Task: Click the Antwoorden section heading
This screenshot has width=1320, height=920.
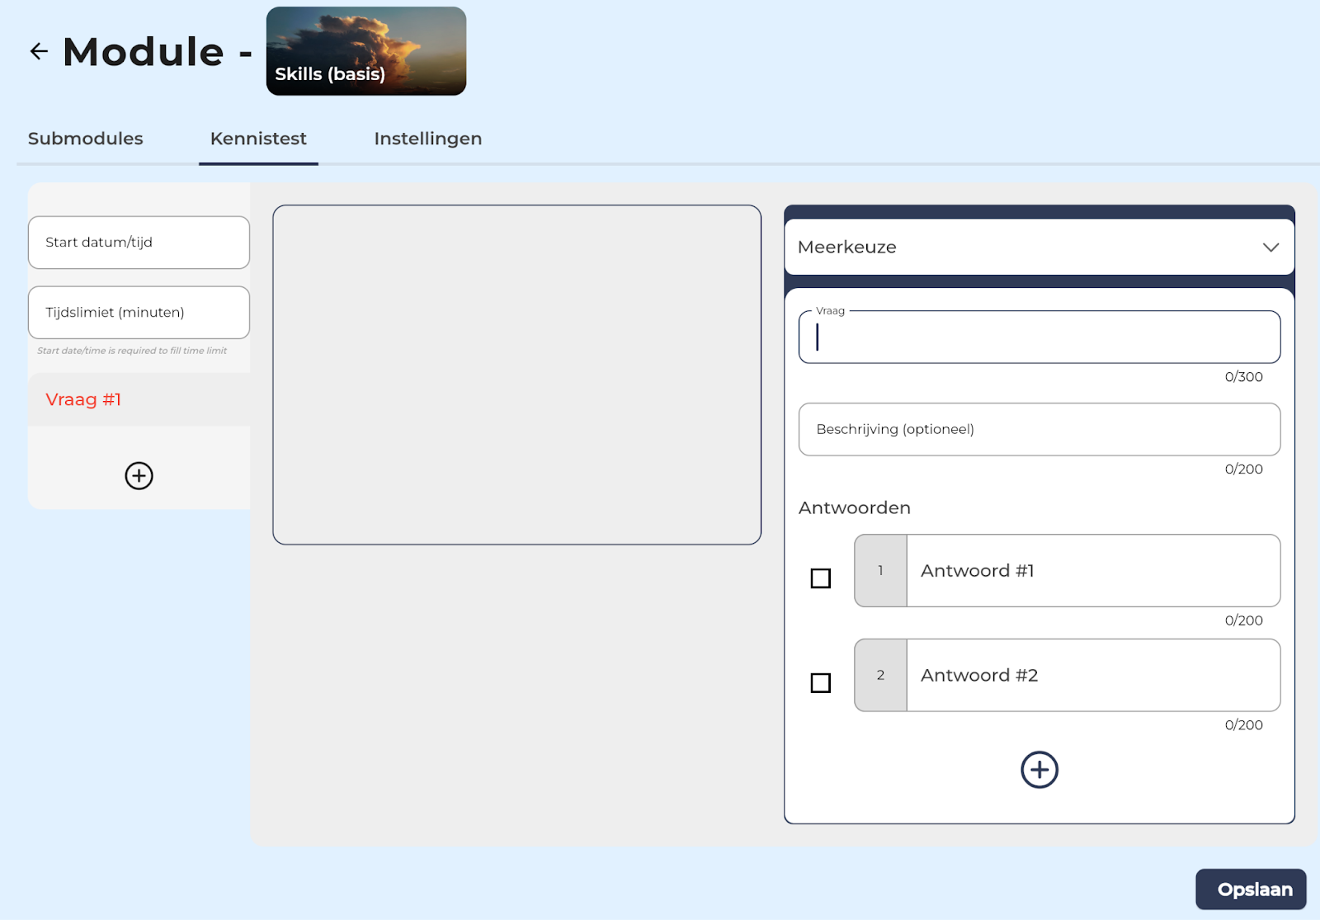Action: 855,507
